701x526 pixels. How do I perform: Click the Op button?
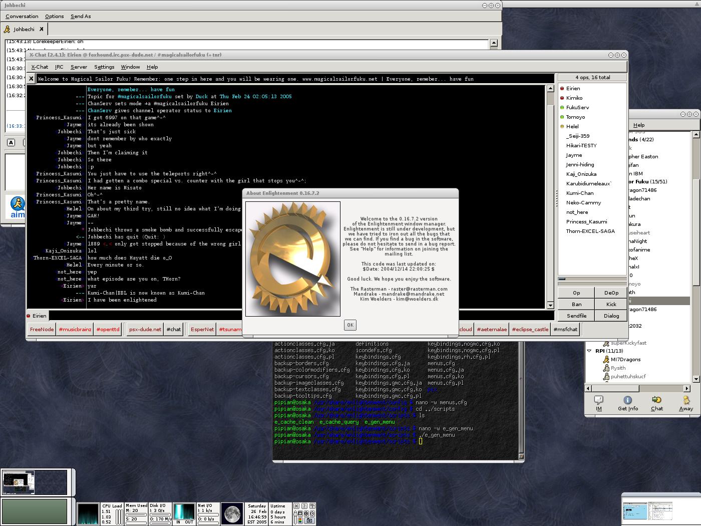576,293
